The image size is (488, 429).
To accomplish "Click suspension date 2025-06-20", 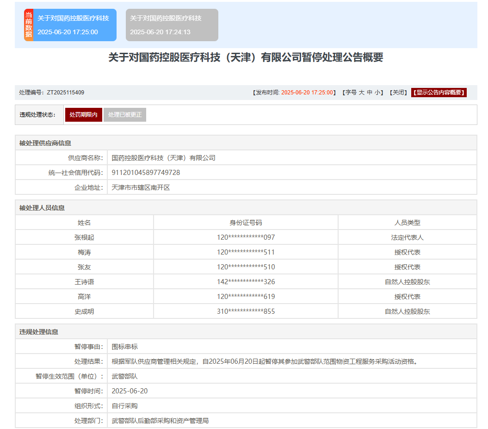I will [130, 391].
